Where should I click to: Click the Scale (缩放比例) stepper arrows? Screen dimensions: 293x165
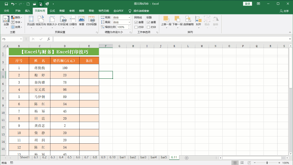(129, 27)
